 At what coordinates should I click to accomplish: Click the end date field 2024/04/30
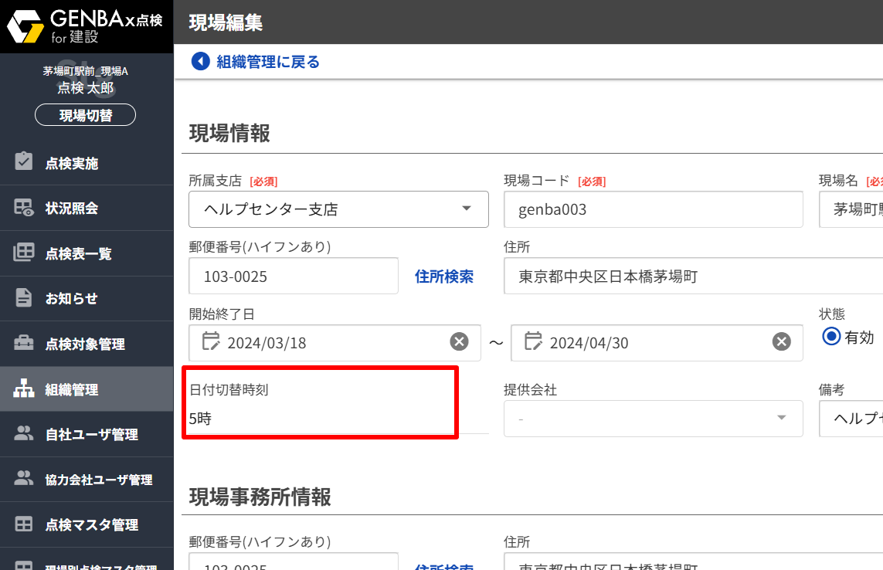coord(657,342)
